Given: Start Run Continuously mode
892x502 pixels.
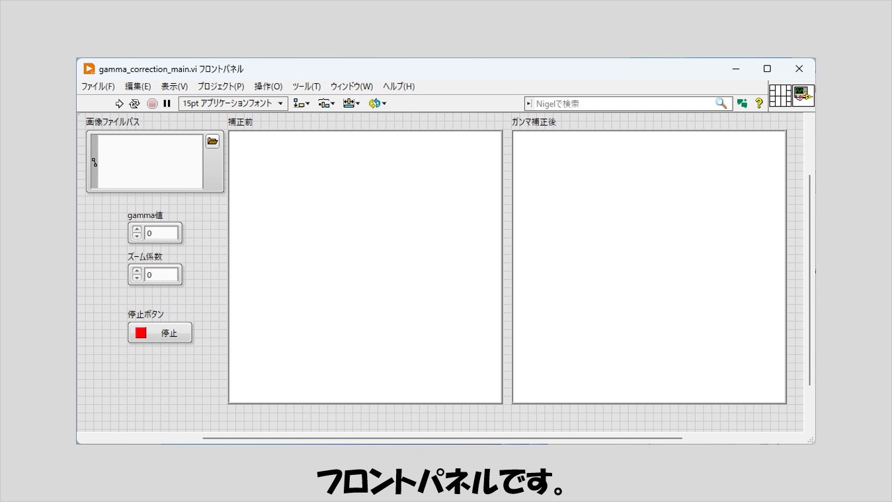Looking at the screenshot, I should point(135,104).
